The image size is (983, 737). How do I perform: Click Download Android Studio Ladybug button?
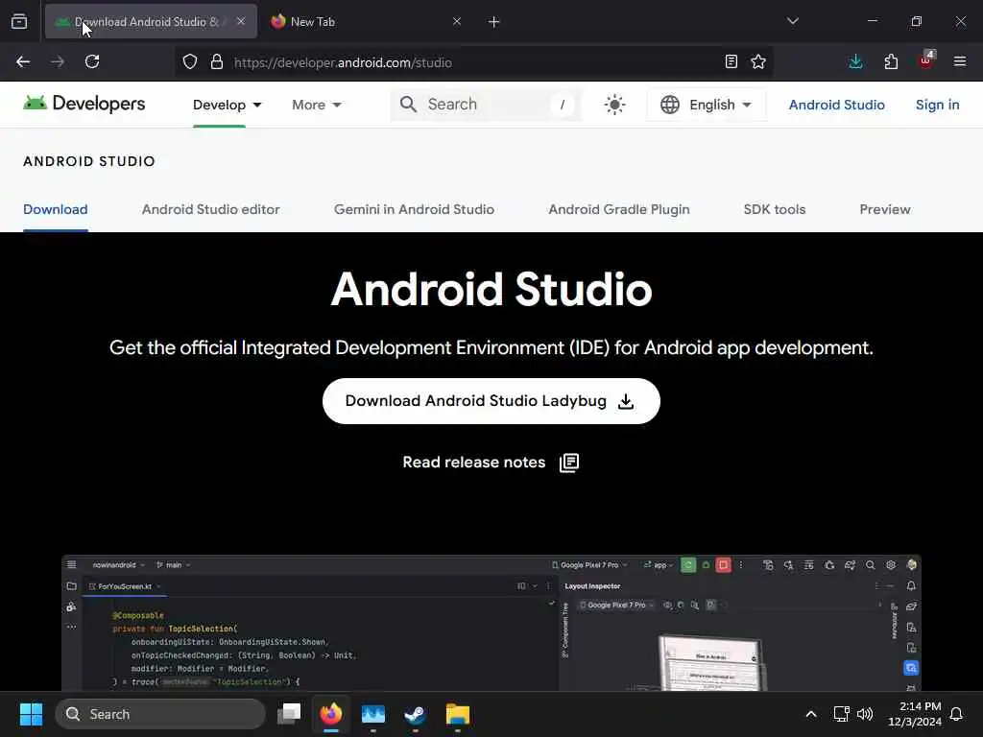(x=491, y=401)
